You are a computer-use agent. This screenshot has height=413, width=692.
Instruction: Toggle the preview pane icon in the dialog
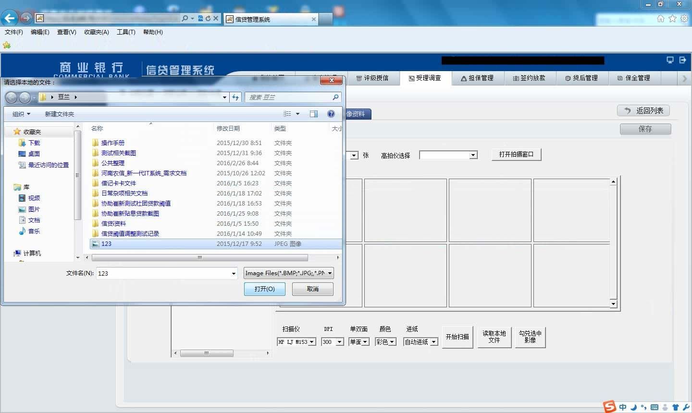[x=314, y=114]
